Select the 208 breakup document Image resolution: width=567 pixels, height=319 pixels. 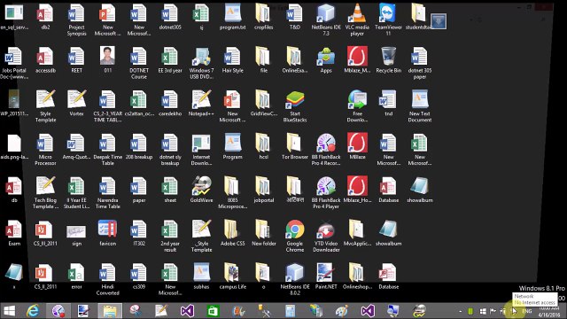139,144
